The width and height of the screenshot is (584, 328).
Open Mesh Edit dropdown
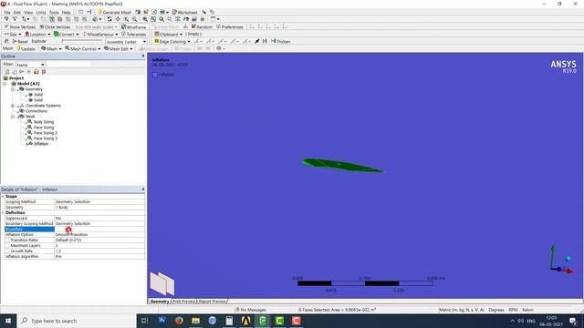118,48
